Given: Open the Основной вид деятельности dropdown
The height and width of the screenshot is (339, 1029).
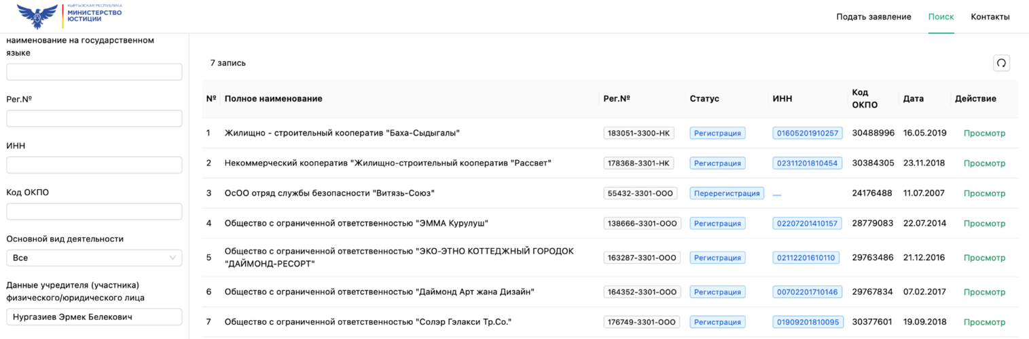Looking at the screenshot, I should click(94, 258).
